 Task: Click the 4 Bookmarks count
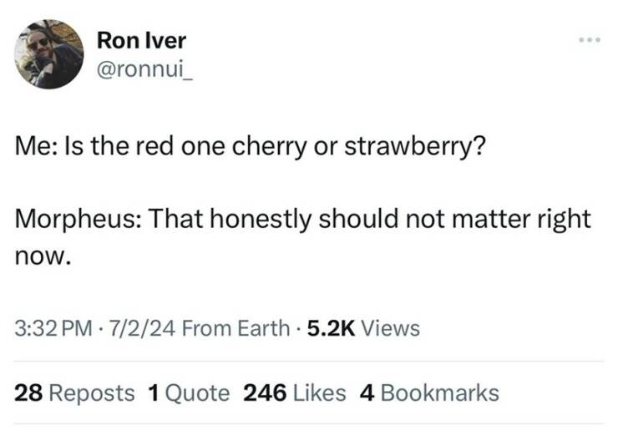[428, 393]
